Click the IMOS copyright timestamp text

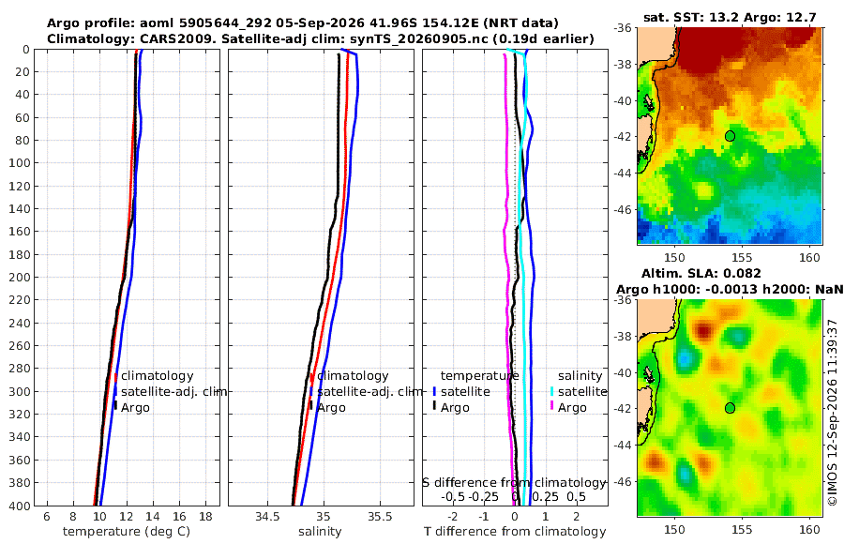(x=833, y=413)
